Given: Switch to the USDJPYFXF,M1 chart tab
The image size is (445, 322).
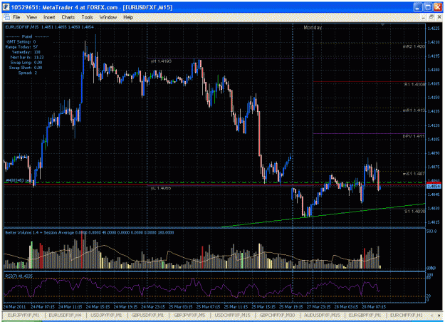Looking at the screenshot, I should pos(106,315).
